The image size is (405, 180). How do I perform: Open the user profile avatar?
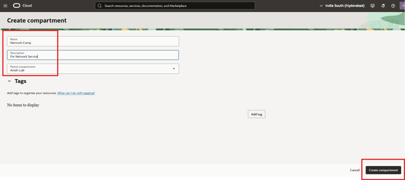pyautogui.click(x=402, y=6)
